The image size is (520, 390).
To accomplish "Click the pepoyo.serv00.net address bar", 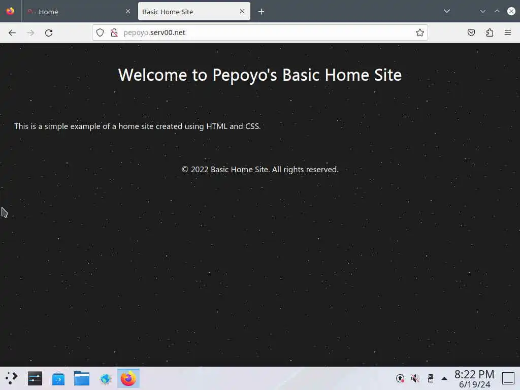I will coord(265,32).
